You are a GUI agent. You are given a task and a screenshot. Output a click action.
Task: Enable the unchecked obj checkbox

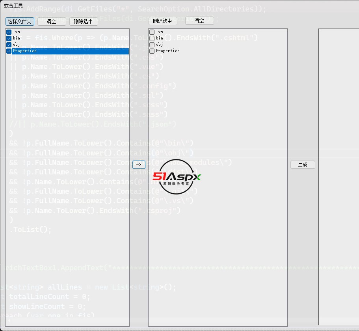[152, 45]
